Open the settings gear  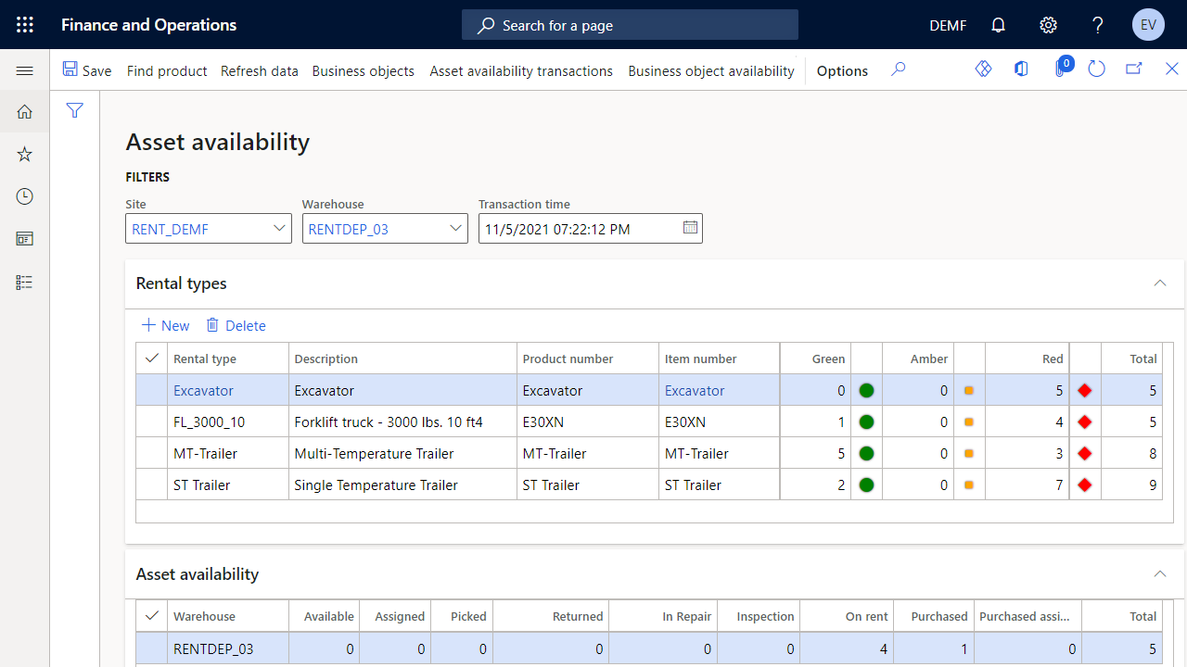click(1048, 25)
